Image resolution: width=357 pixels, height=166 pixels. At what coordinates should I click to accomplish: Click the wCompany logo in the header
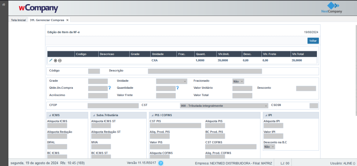(x=38, y=8)
